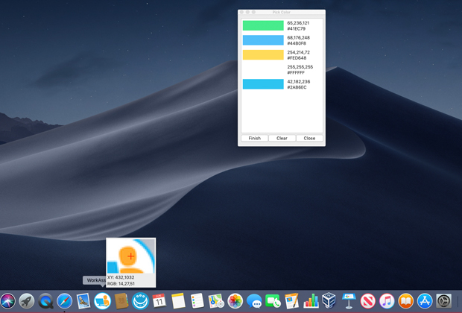The height and width of the screenshot is (313, 462).
Task: Open the red News icon in dock
Action: [367, 301]
